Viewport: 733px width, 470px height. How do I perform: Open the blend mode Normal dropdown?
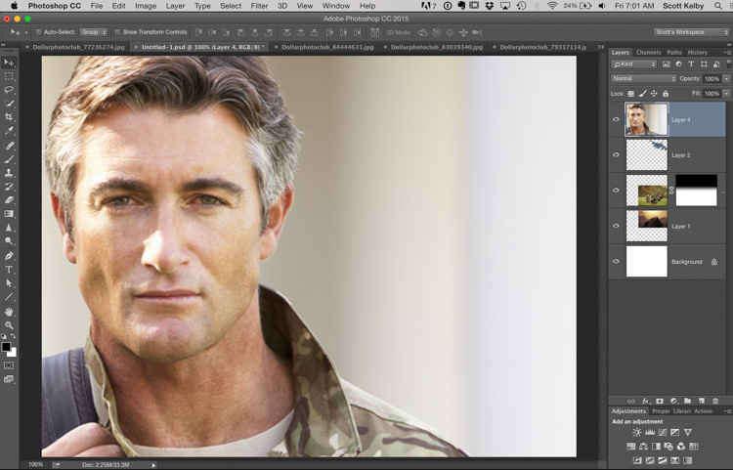(x=643, y=78)
